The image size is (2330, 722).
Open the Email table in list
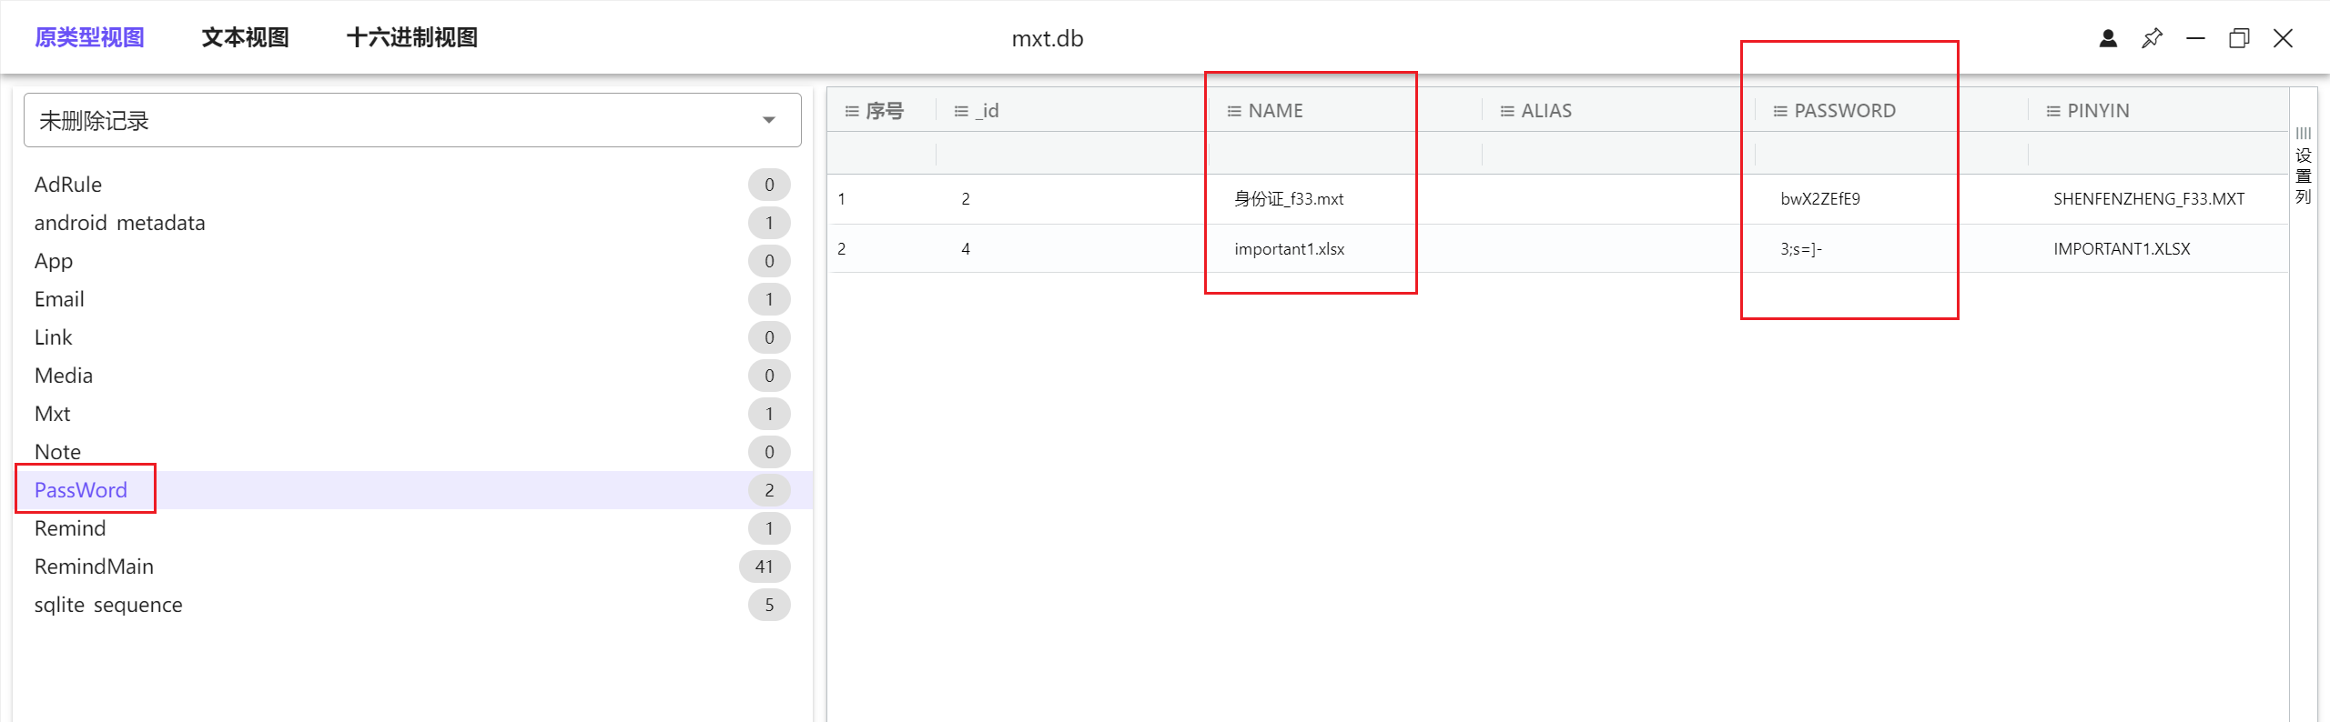[59, 299]
